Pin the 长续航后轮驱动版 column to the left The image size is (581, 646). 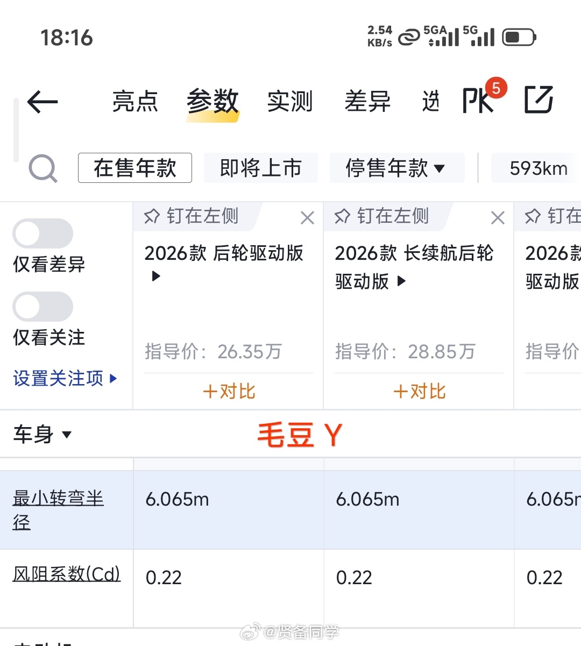click(x=382, y=216)
